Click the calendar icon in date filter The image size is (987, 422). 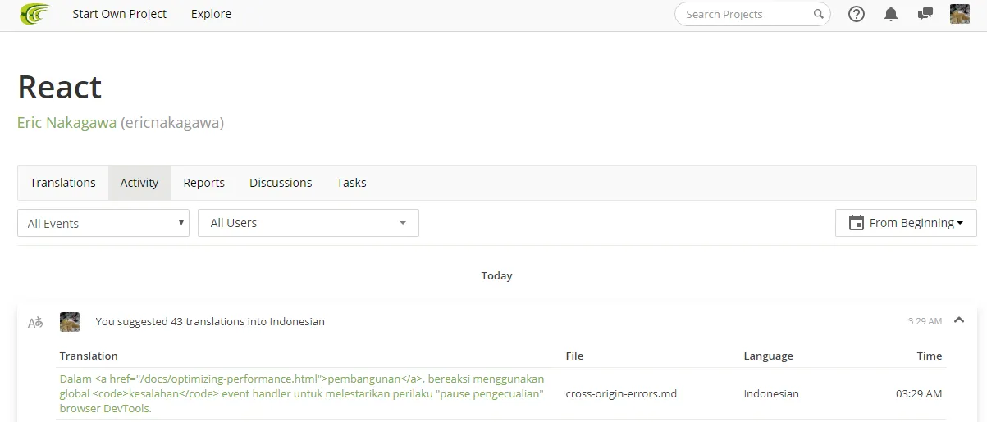coord(856,223)
